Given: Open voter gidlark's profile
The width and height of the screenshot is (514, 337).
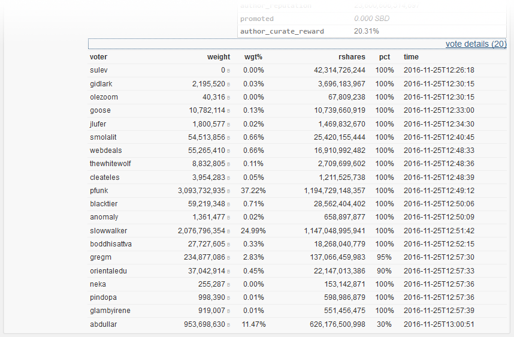Looking at the screenshot, I should tap(101, 84).
